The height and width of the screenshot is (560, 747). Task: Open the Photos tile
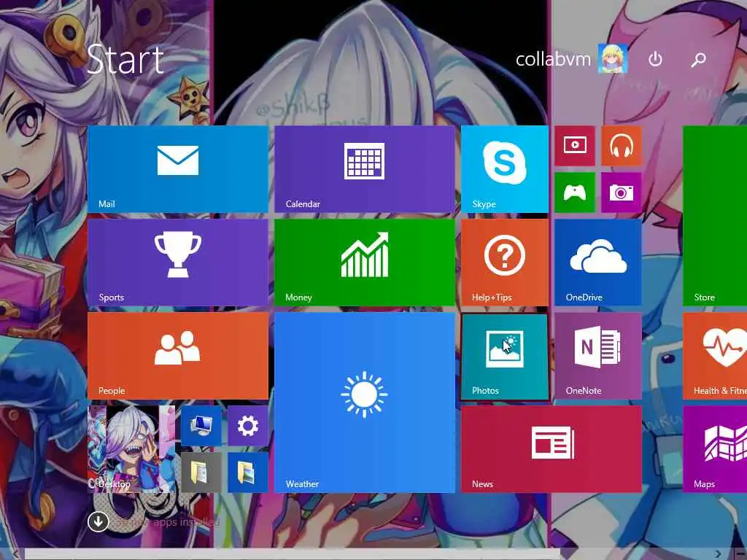point(505,357)
